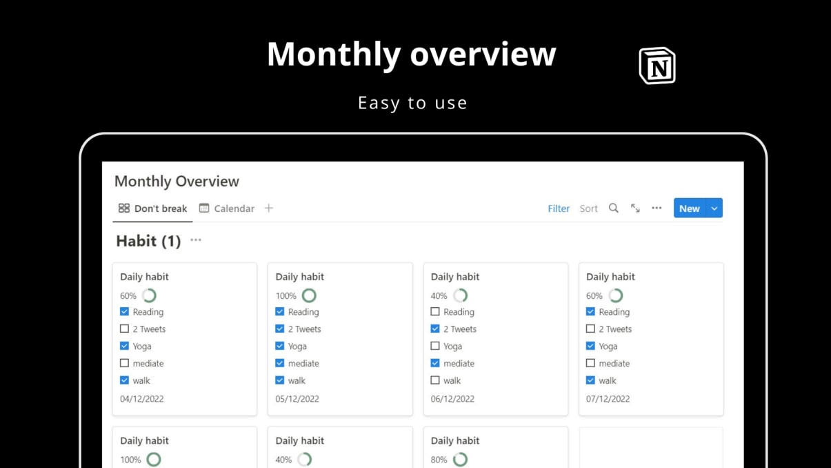Screen dimensions: 831x468
Task: Uncheck 2 Tweets on the 06/12/2022 card
Action: click(435, 329)
